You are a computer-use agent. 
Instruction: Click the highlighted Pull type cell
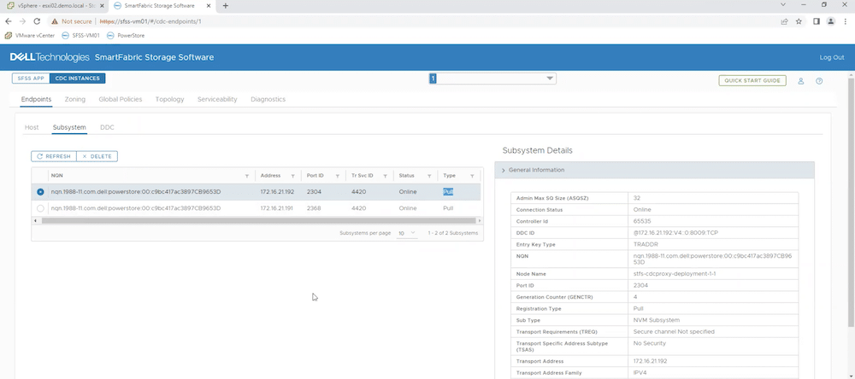point(448,192)
